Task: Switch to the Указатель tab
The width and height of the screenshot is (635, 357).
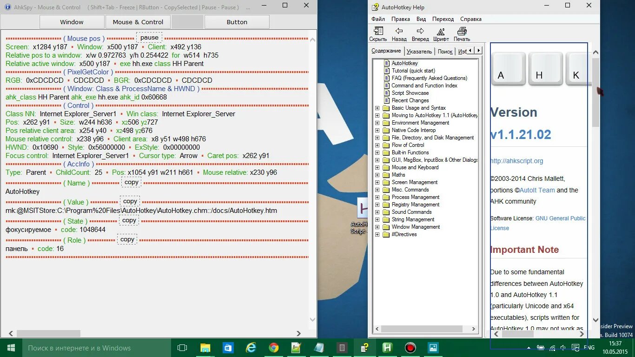Action: click(419, 52)
